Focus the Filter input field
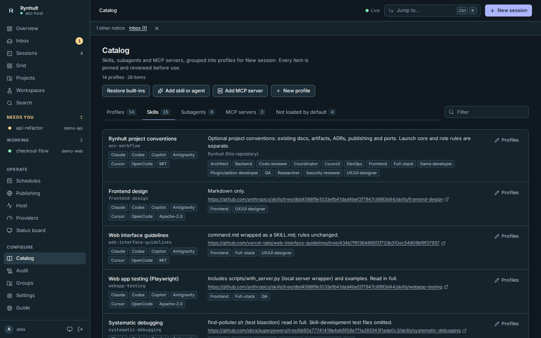The width and height of the screenshot is (541, 338). [x=487, y=112]
